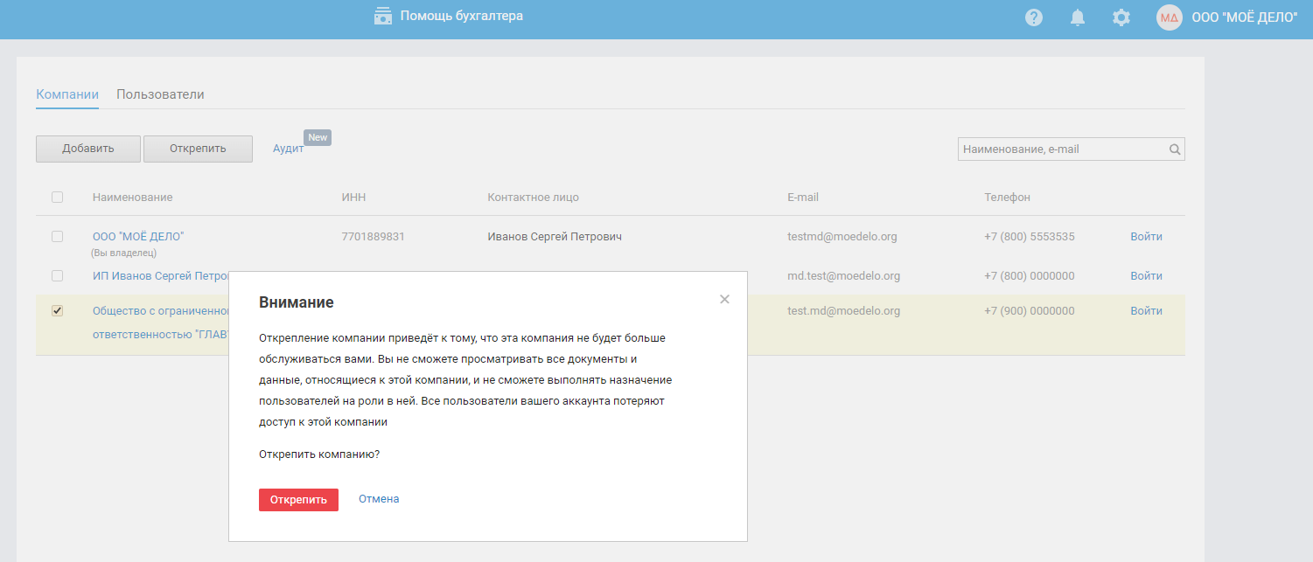The height and width of the screenshot is (562, 1313).
Task: Click Войти for ООО "МОЁ ДЕЛО"
Action: click(x=1146, y=237)
